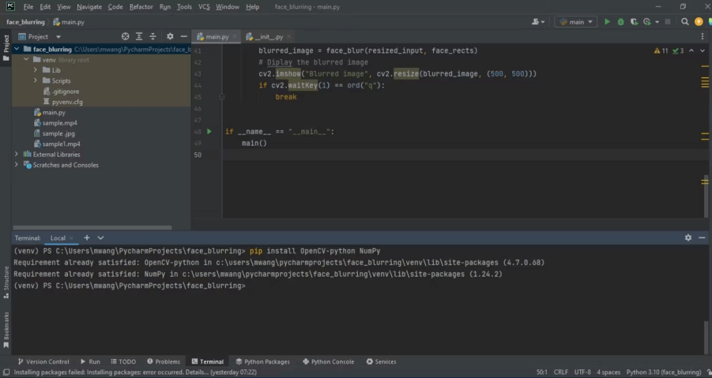Run with coverage icon in toolbar
This screenshot has height=378, width=712.
click(634, 22)
